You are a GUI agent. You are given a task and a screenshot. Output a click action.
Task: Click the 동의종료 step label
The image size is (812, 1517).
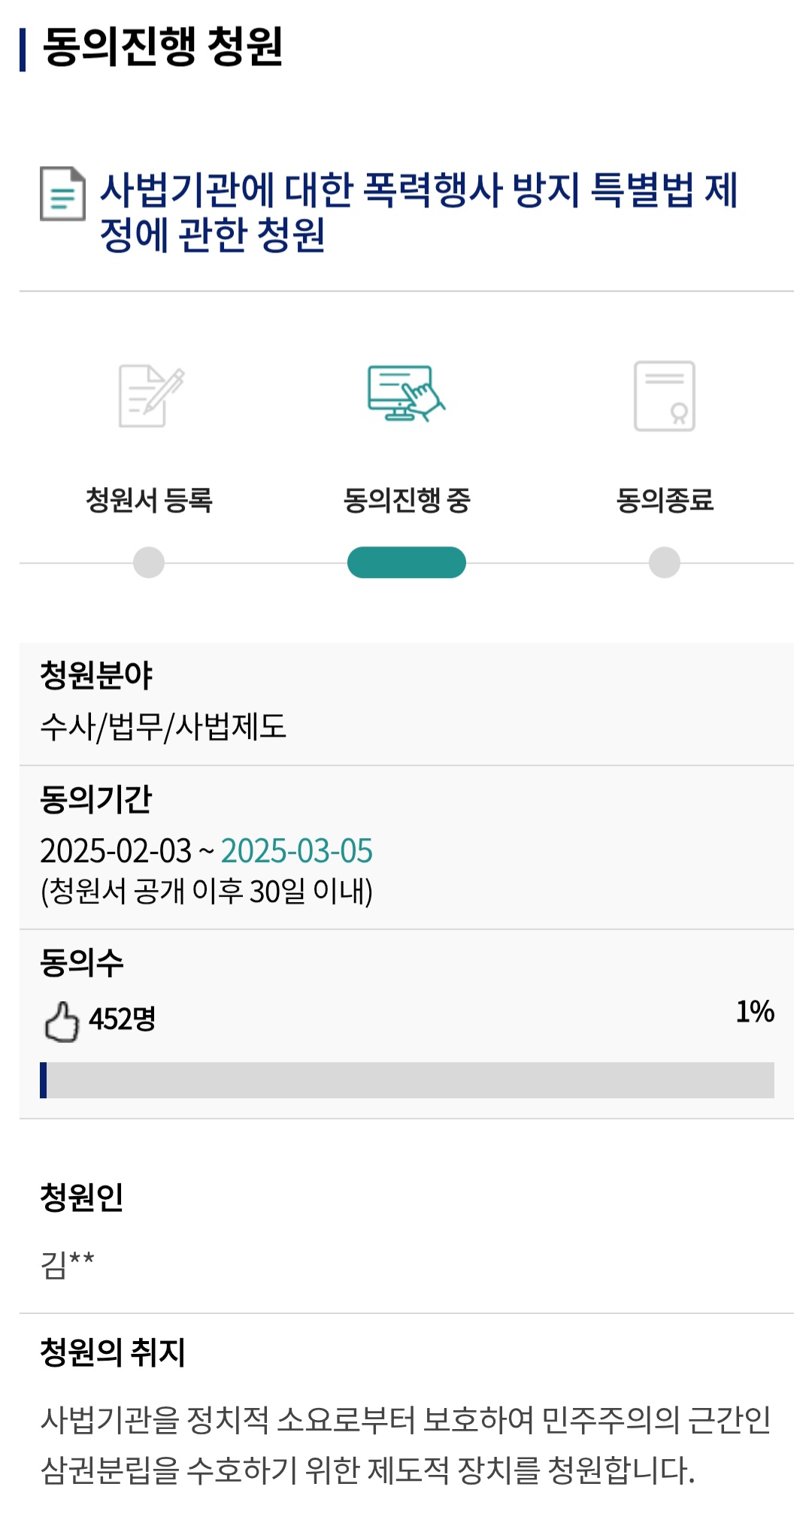[x=665, y=500]
